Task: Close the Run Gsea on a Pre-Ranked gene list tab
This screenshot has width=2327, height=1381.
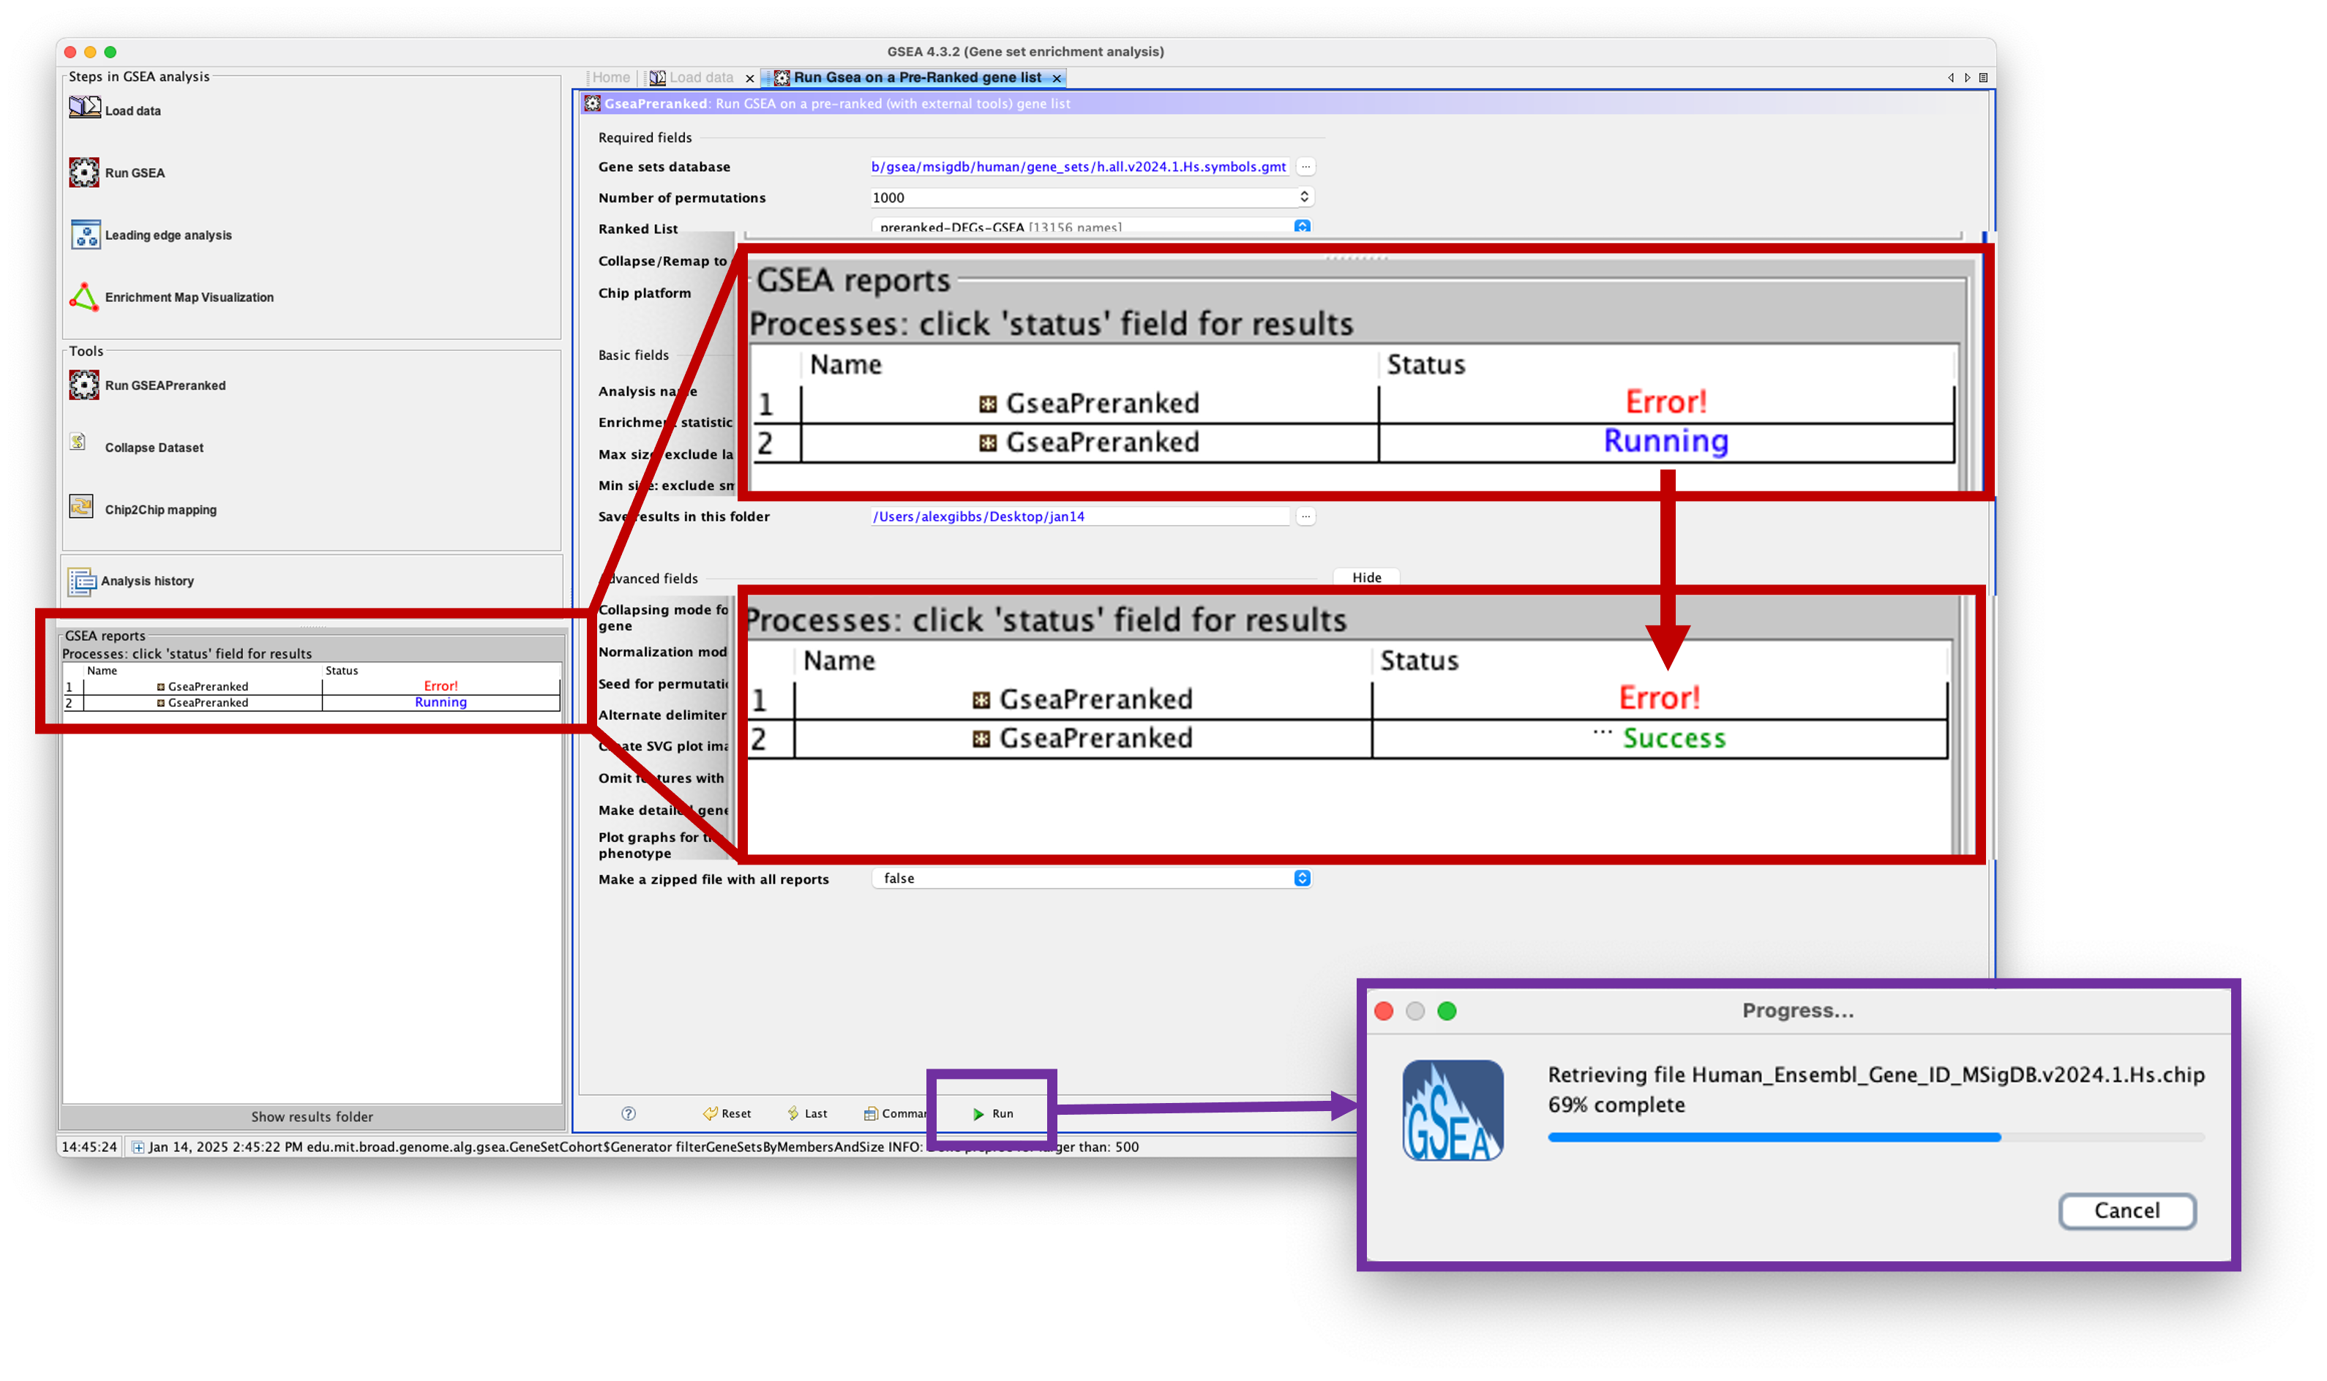Action: 1057,78
